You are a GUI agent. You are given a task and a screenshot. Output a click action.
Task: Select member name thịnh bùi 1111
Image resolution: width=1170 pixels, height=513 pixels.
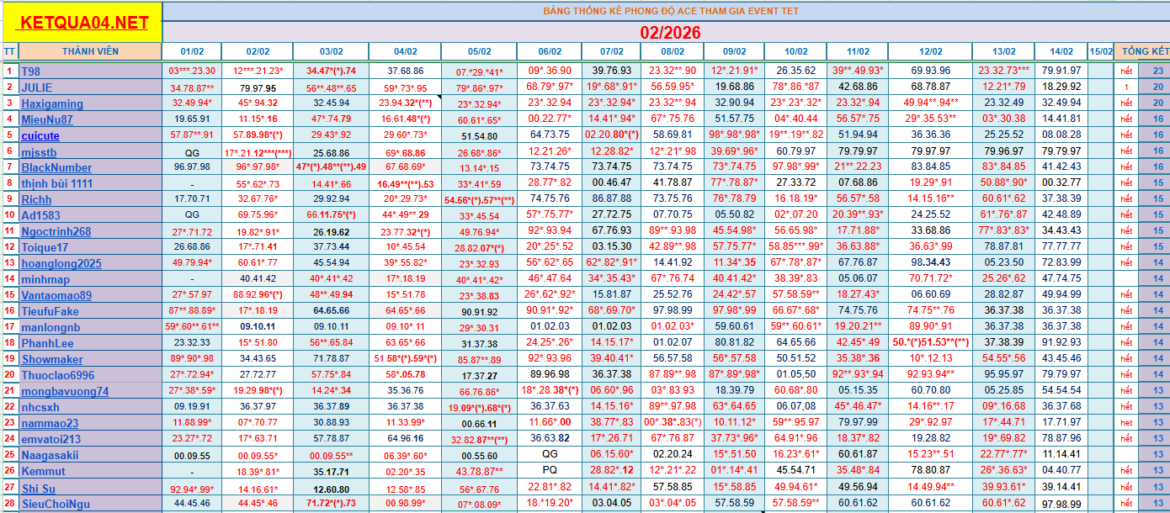(x=57, y=183)
